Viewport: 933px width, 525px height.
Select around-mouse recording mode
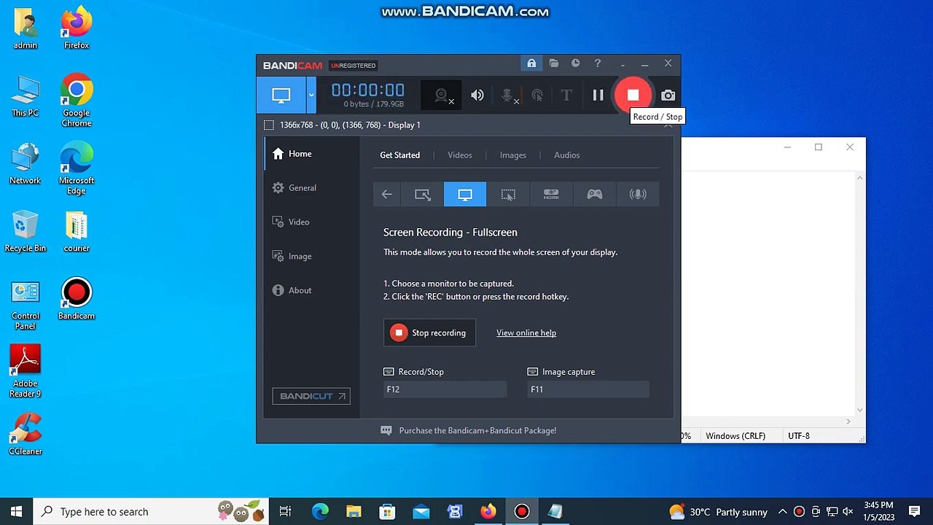coord(508,194)
